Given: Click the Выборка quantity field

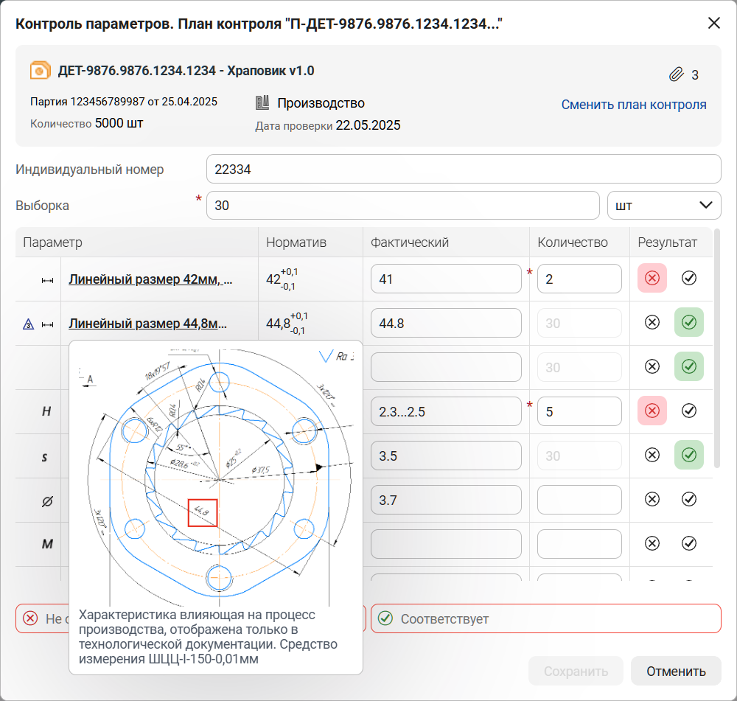Looking at the screenshot, I should click(x=402, y=206).
